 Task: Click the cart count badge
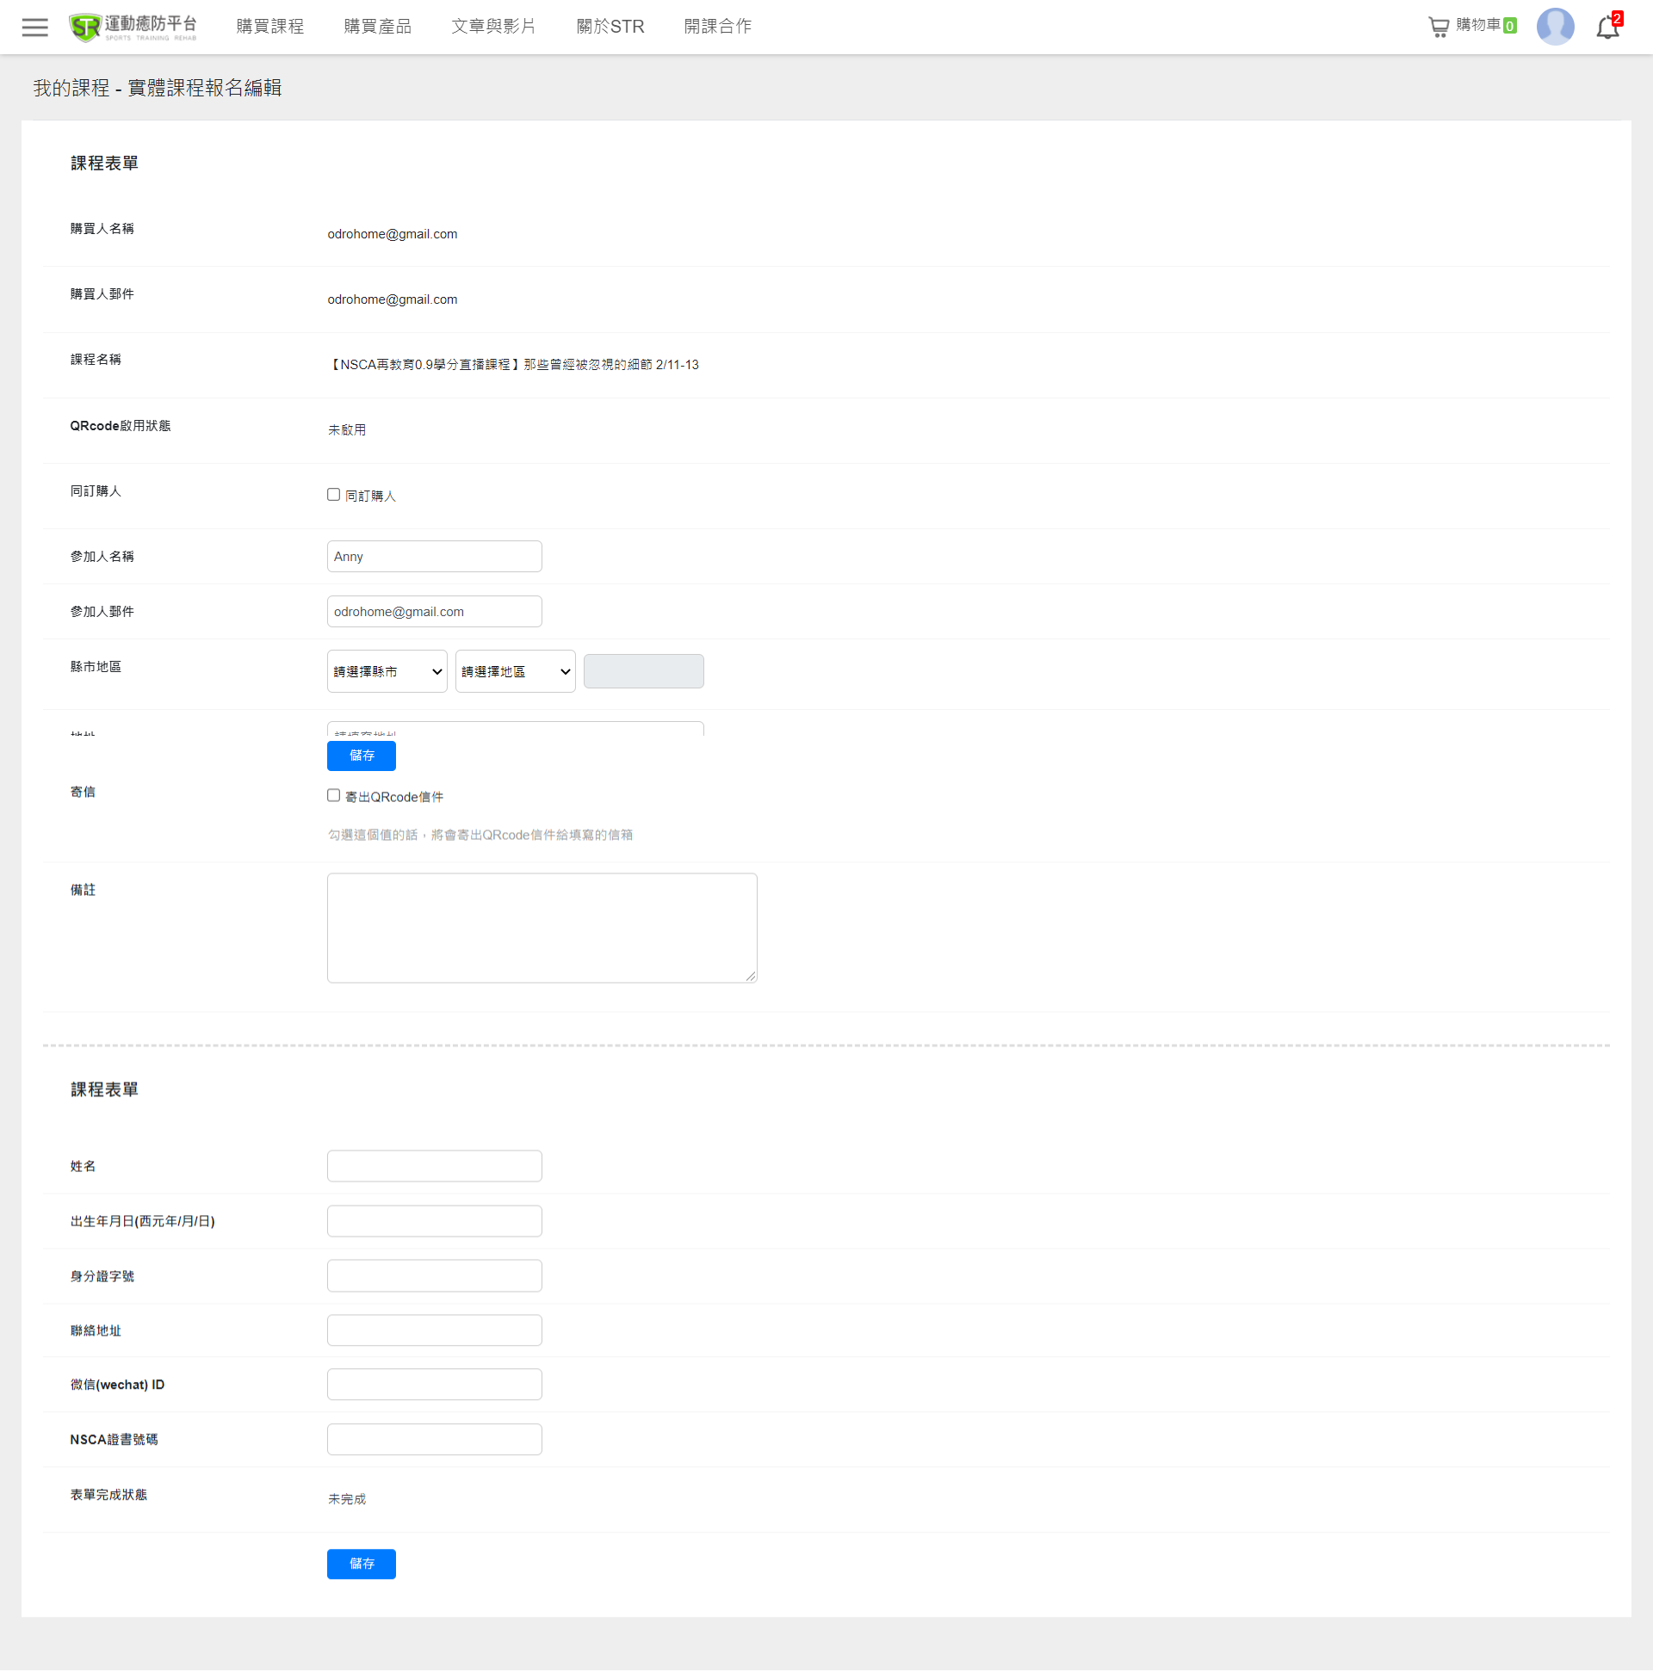pyautogui.click(x=1509, y=26)
